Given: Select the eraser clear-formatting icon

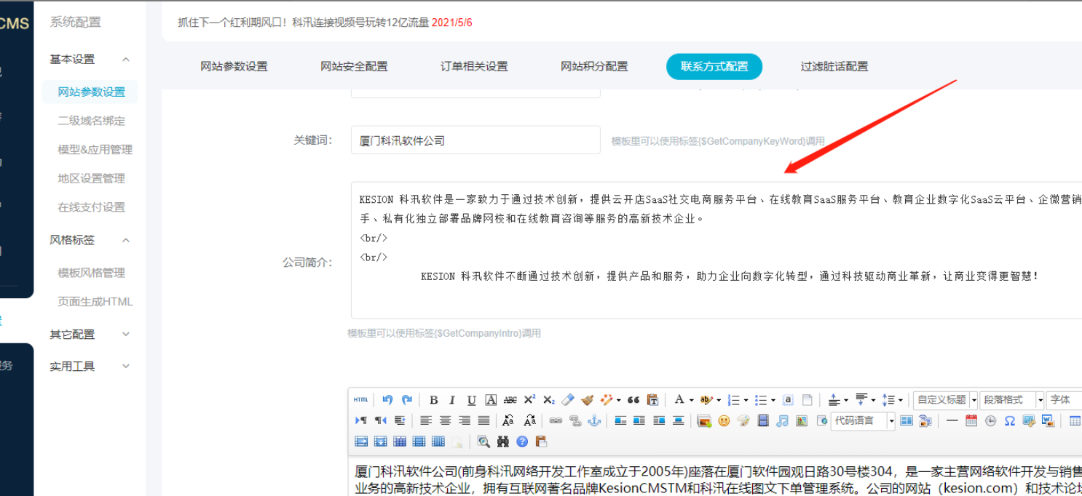Looking at the screenshot, I should coord(568,400).
